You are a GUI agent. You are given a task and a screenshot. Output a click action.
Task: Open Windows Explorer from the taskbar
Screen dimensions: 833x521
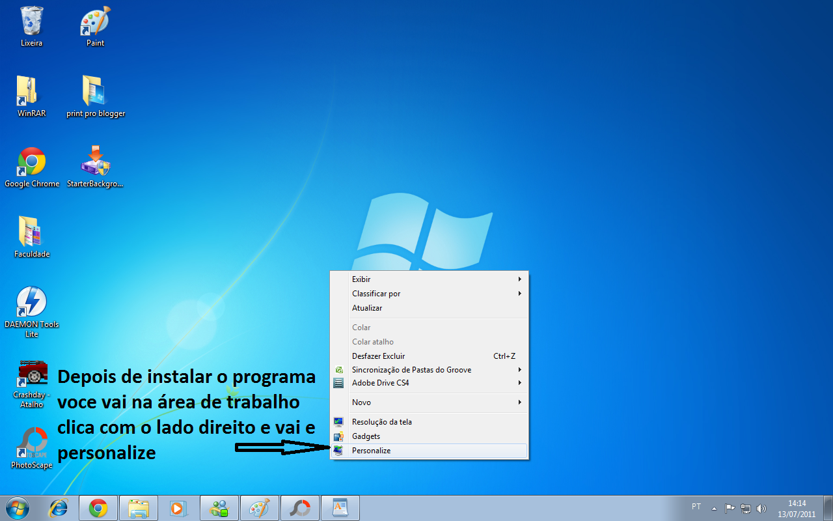pos(139,508)
